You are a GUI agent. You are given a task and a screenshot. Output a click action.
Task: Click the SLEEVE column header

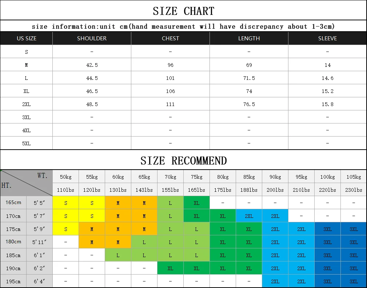coord(327,38)
